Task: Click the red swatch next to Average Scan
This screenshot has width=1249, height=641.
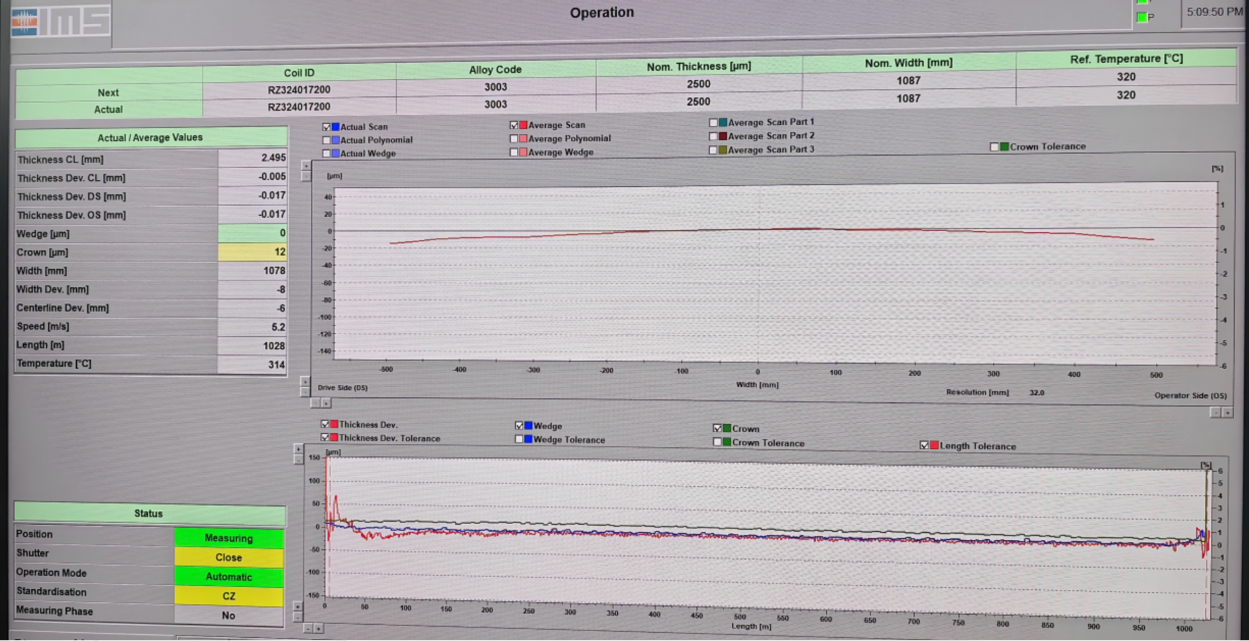Action: tap(523, 125)
